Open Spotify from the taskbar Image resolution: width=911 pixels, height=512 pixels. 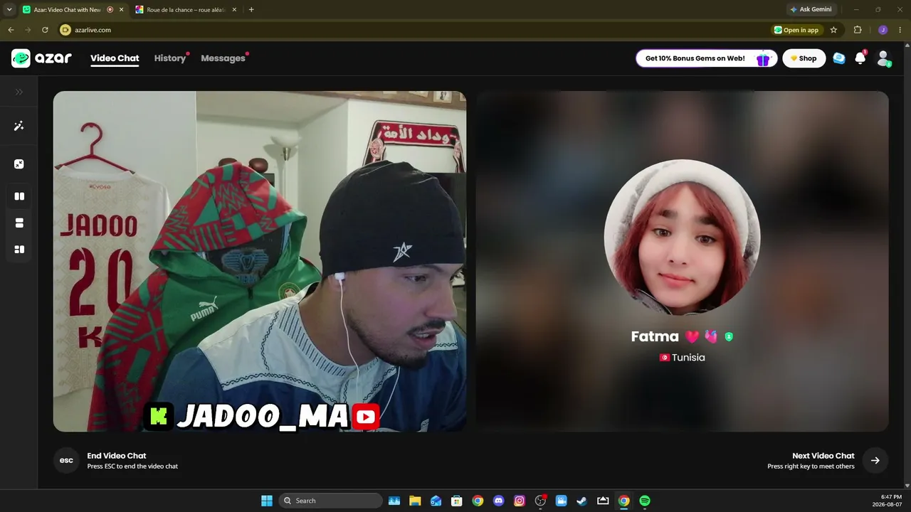(645, 501)
